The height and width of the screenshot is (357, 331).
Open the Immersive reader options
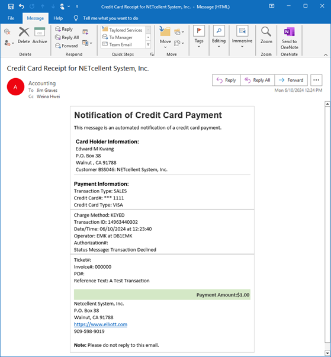tap(242, 37)
